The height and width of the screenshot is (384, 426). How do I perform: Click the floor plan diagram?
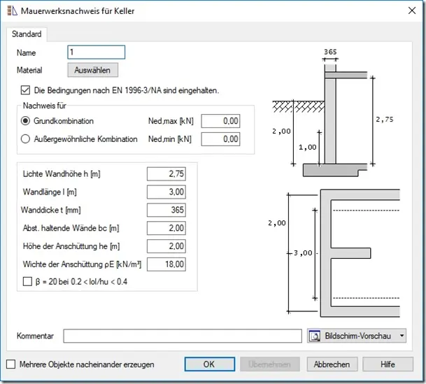(x=334, y=253)
